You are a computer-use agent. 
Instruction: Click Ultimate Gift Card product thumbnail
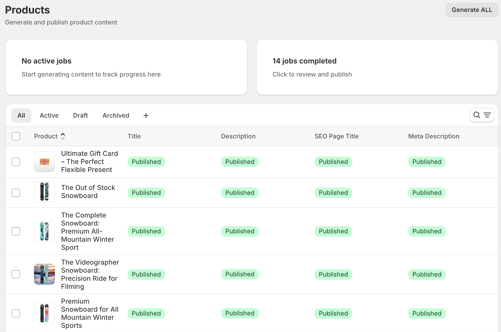click(x=44, y=162)
